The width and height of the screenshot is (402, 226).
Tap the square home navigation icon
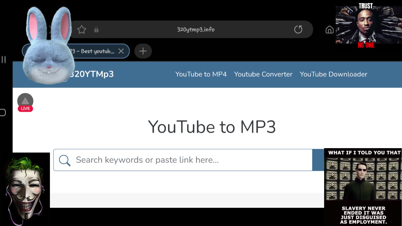[x=3, y=112]
